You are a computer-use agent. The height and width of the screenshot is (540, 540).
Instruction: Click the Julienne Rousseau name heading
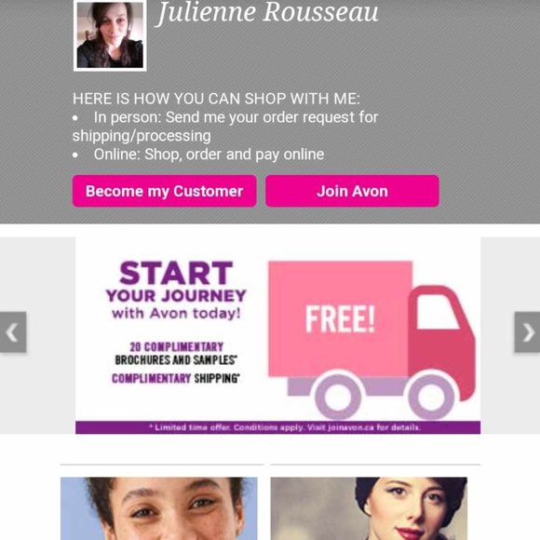click(267, 12)
